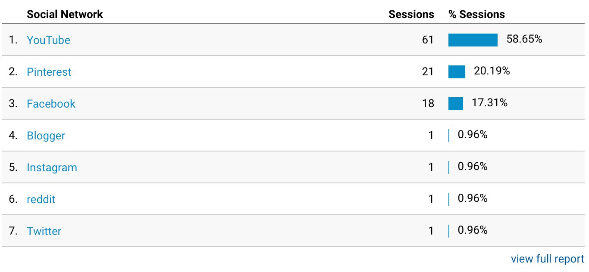The height and width of the screenshot is (272, 589).
Task: Select the Social Network column header
Action: point(65,14)
